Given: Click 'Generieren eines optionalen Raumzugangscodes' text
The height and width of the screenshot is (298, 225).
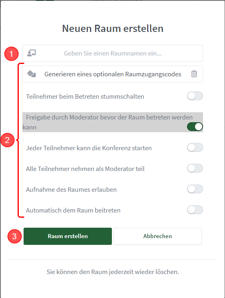Looking at the screenshot, I should click(113, 74).
